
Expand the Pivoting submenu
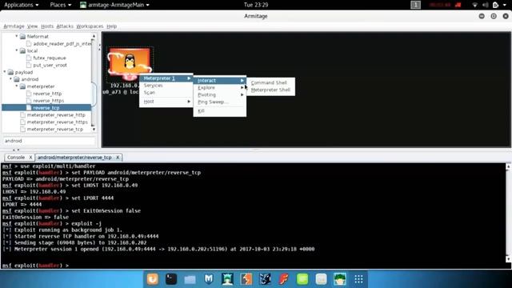pos(220,94)
